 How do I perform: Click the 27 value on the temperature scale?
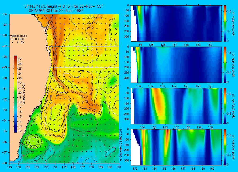click(20, 59)
